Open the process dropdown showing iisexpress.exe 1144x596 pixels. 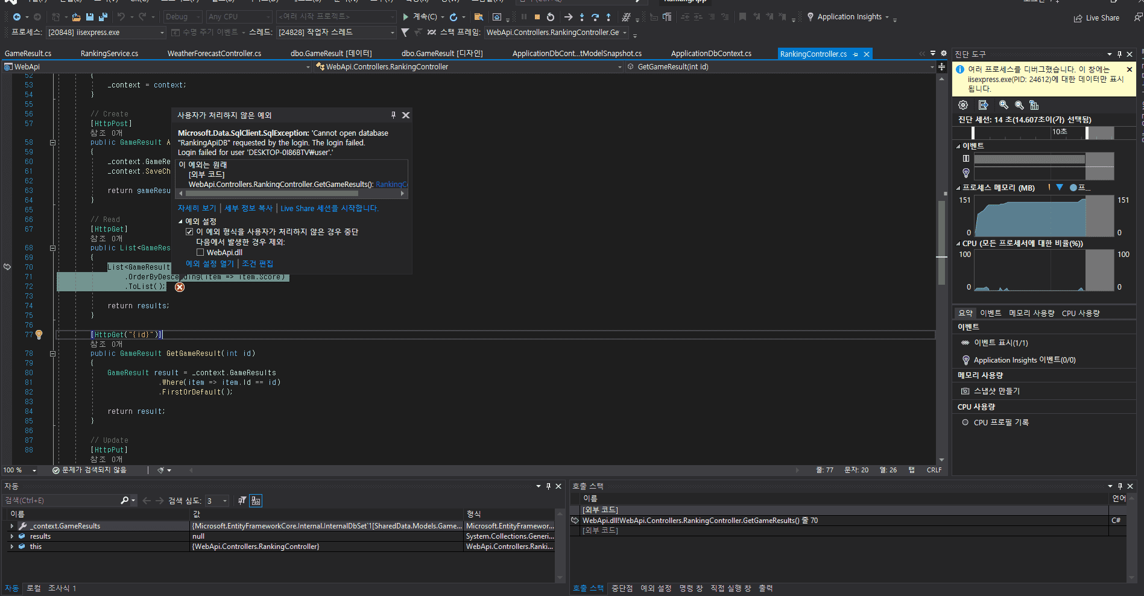[106, 33]
